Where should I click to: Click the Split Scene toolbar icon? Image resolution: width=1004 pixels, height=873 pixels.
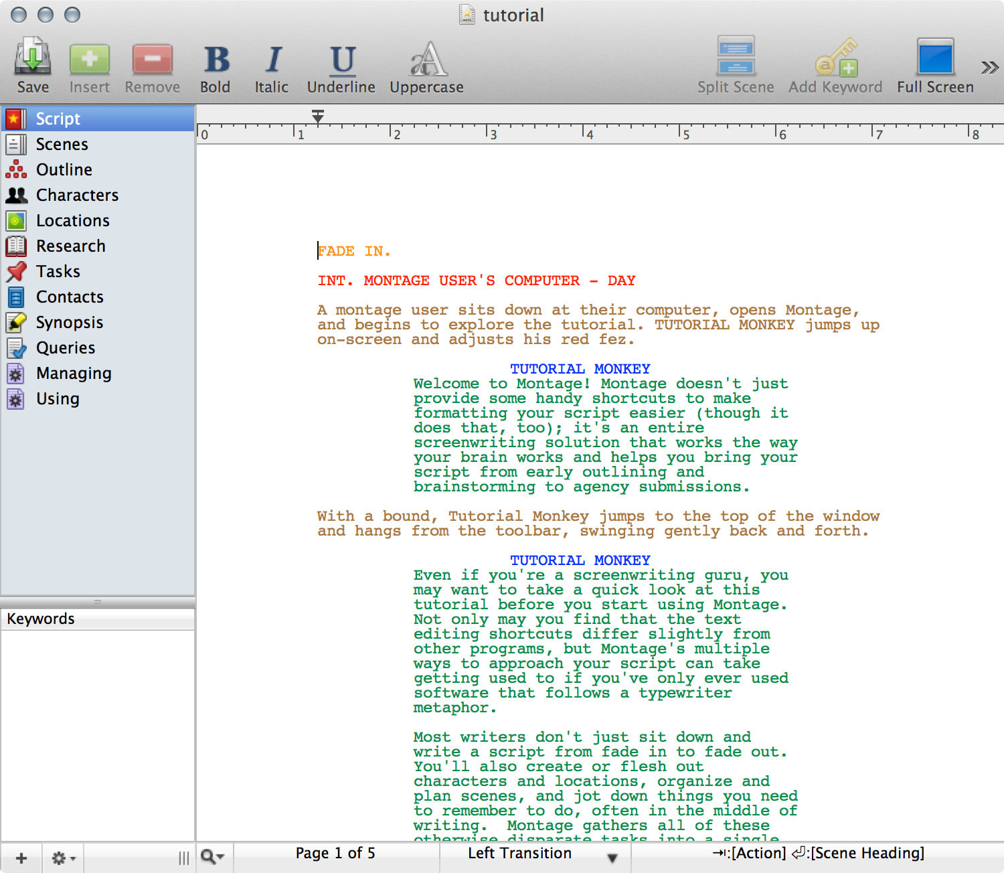click(x=736, y=57)
